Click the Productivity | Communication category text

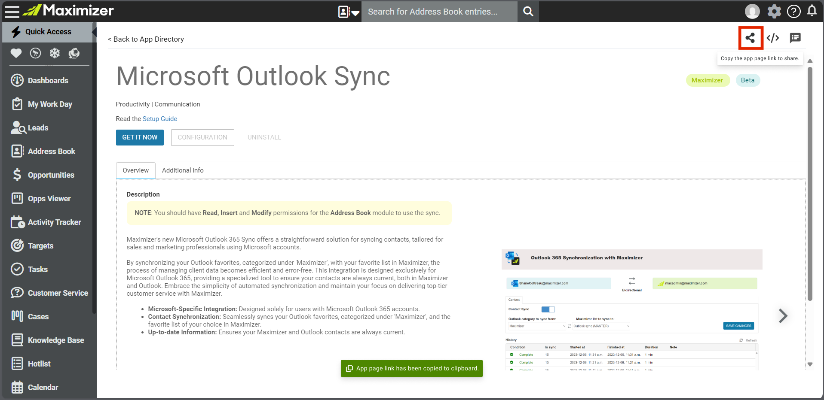coord(158,104)
